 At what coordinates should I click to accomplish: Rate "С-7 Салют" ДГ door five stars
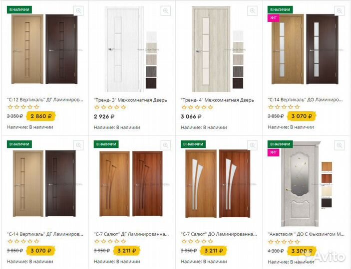124,241
